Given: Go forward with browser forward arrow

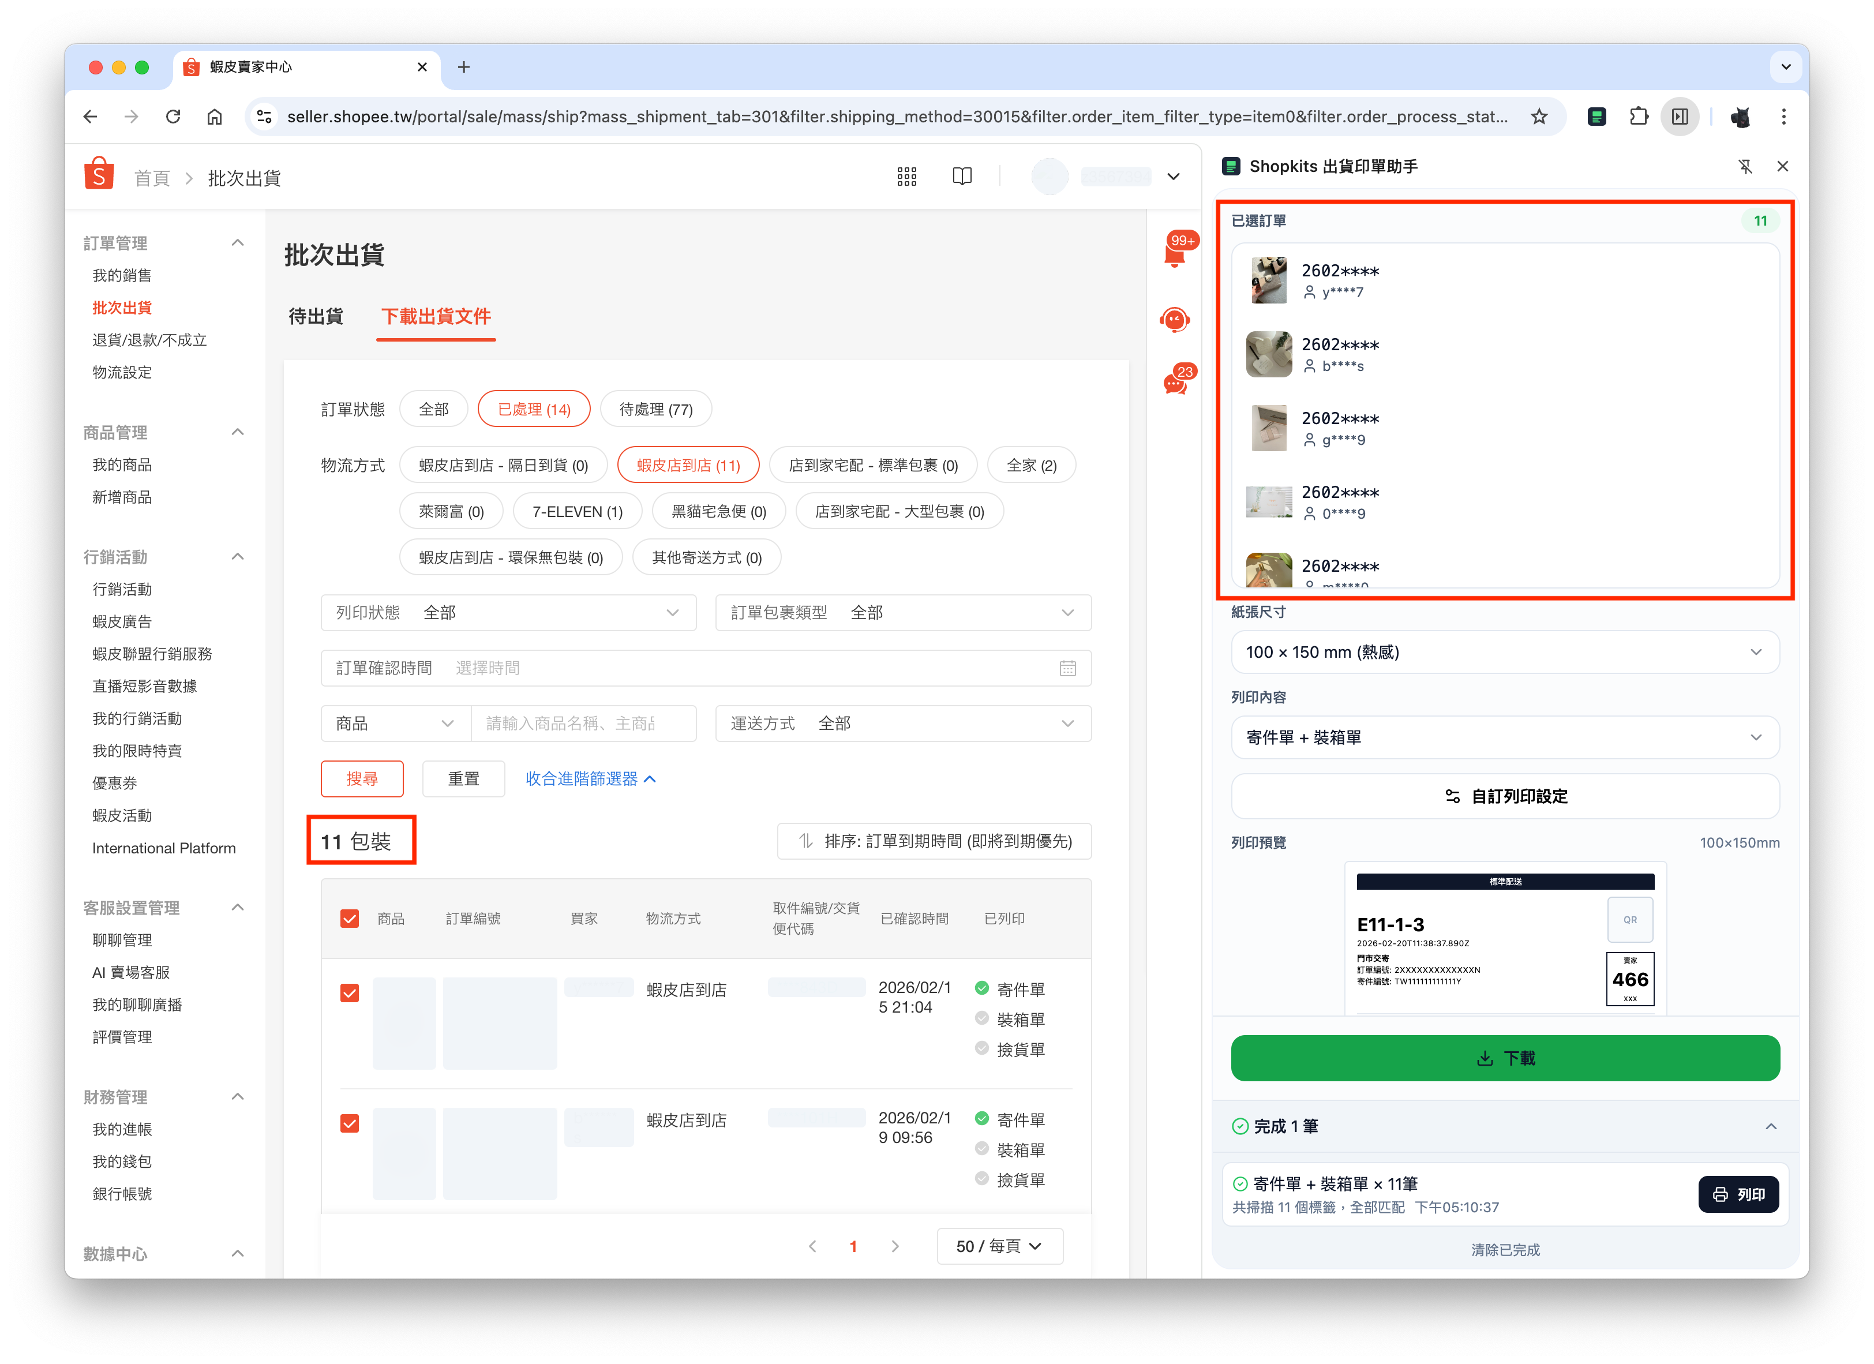Looking at the screenshot, I should [132, 117].
